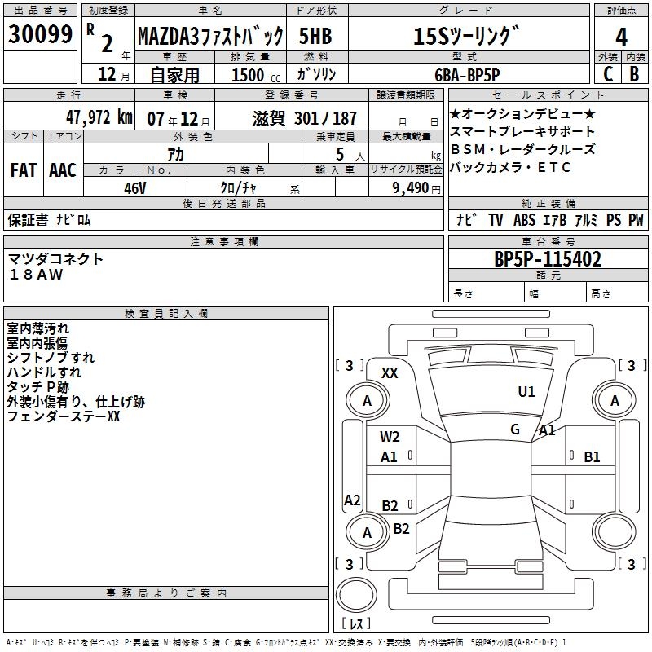Click inspector note シフトノブすれ
652x652 pixels.
click(x=51, y=358)
